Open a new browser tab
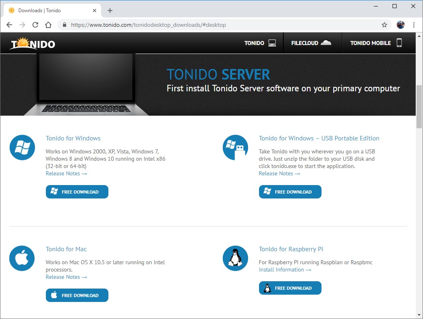The image size is (423, 319). point(110,11)
